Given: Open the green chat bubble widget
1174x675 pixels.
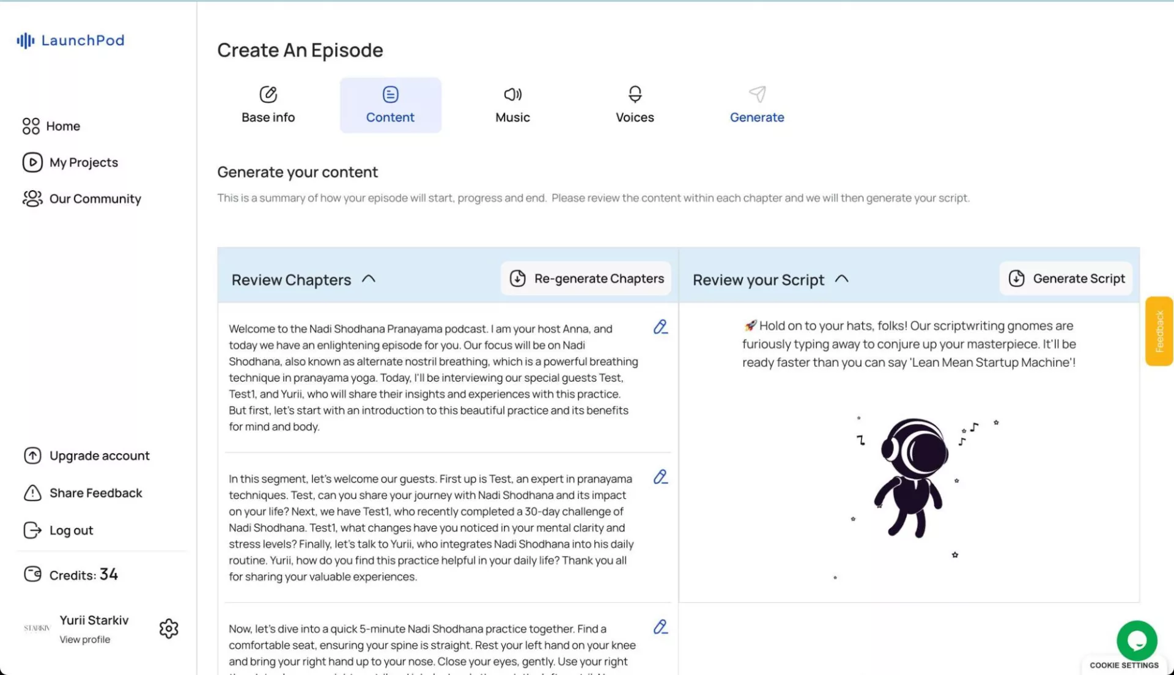Looking at the screenshot, I should tap(1136, 640).
